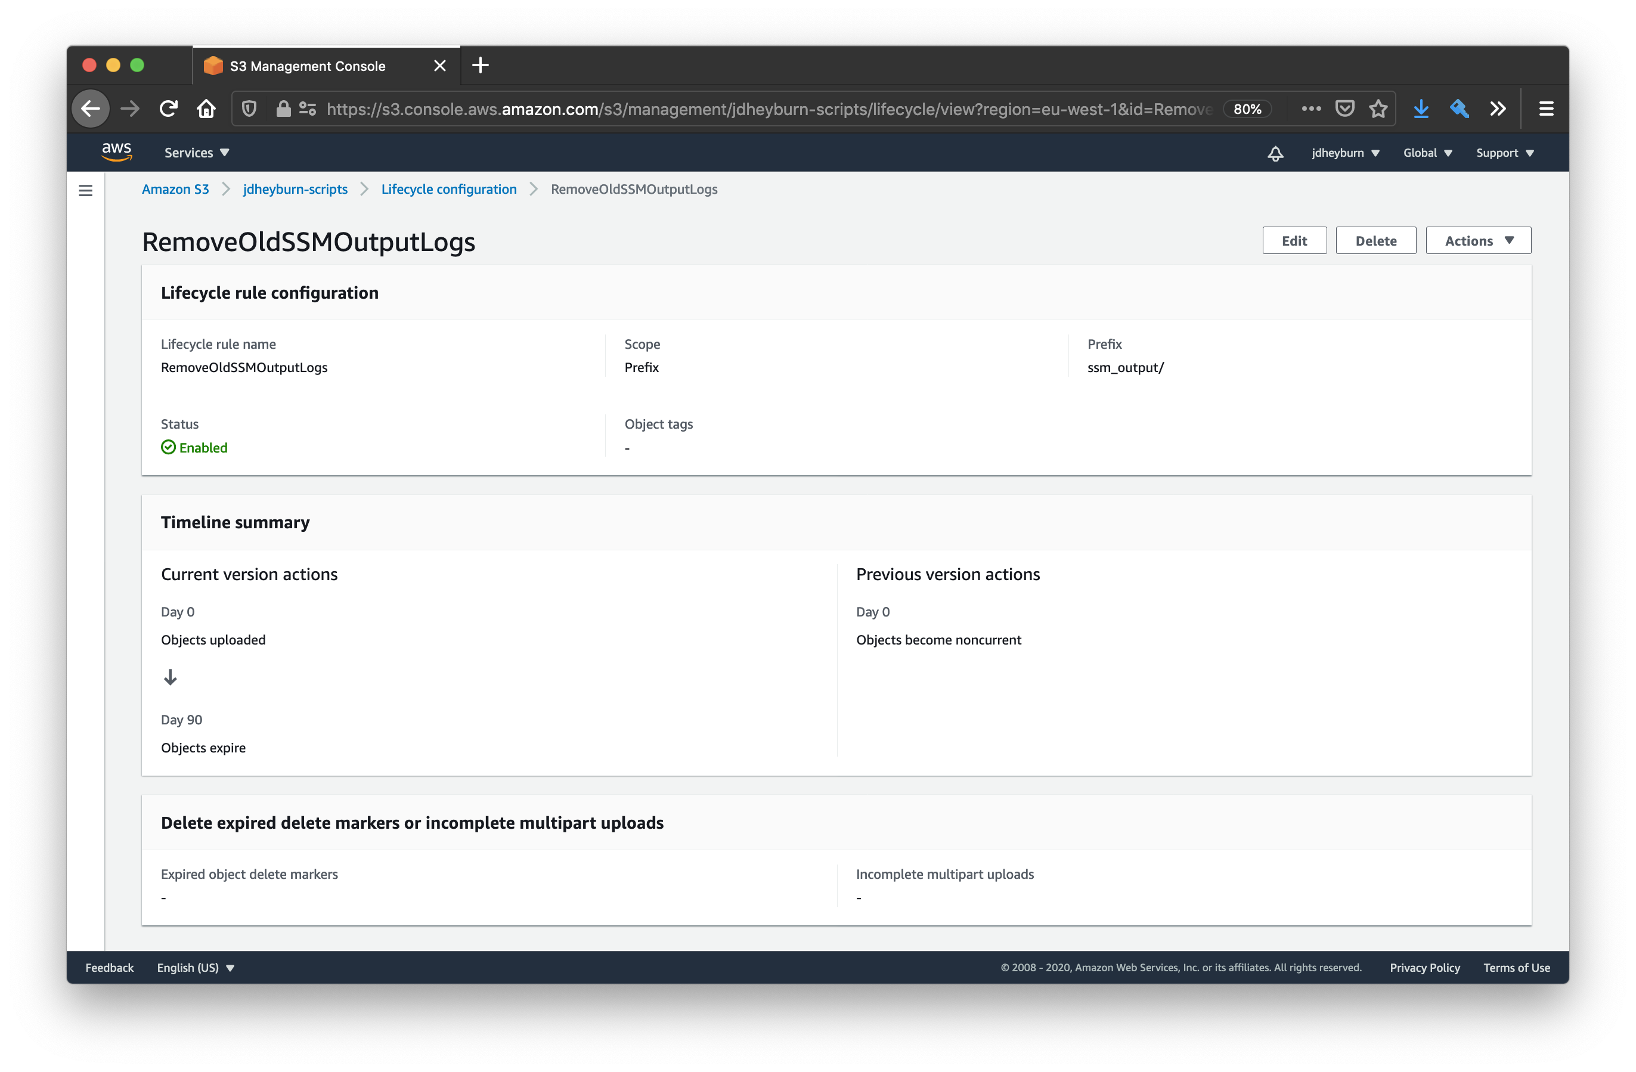
Task: Open the AWS notifications bell
Action: coord(1275,153)
